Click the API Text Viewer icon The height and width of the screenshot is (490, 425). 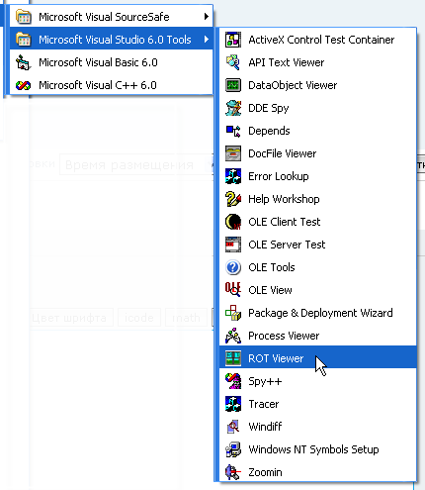click(233, 62)
